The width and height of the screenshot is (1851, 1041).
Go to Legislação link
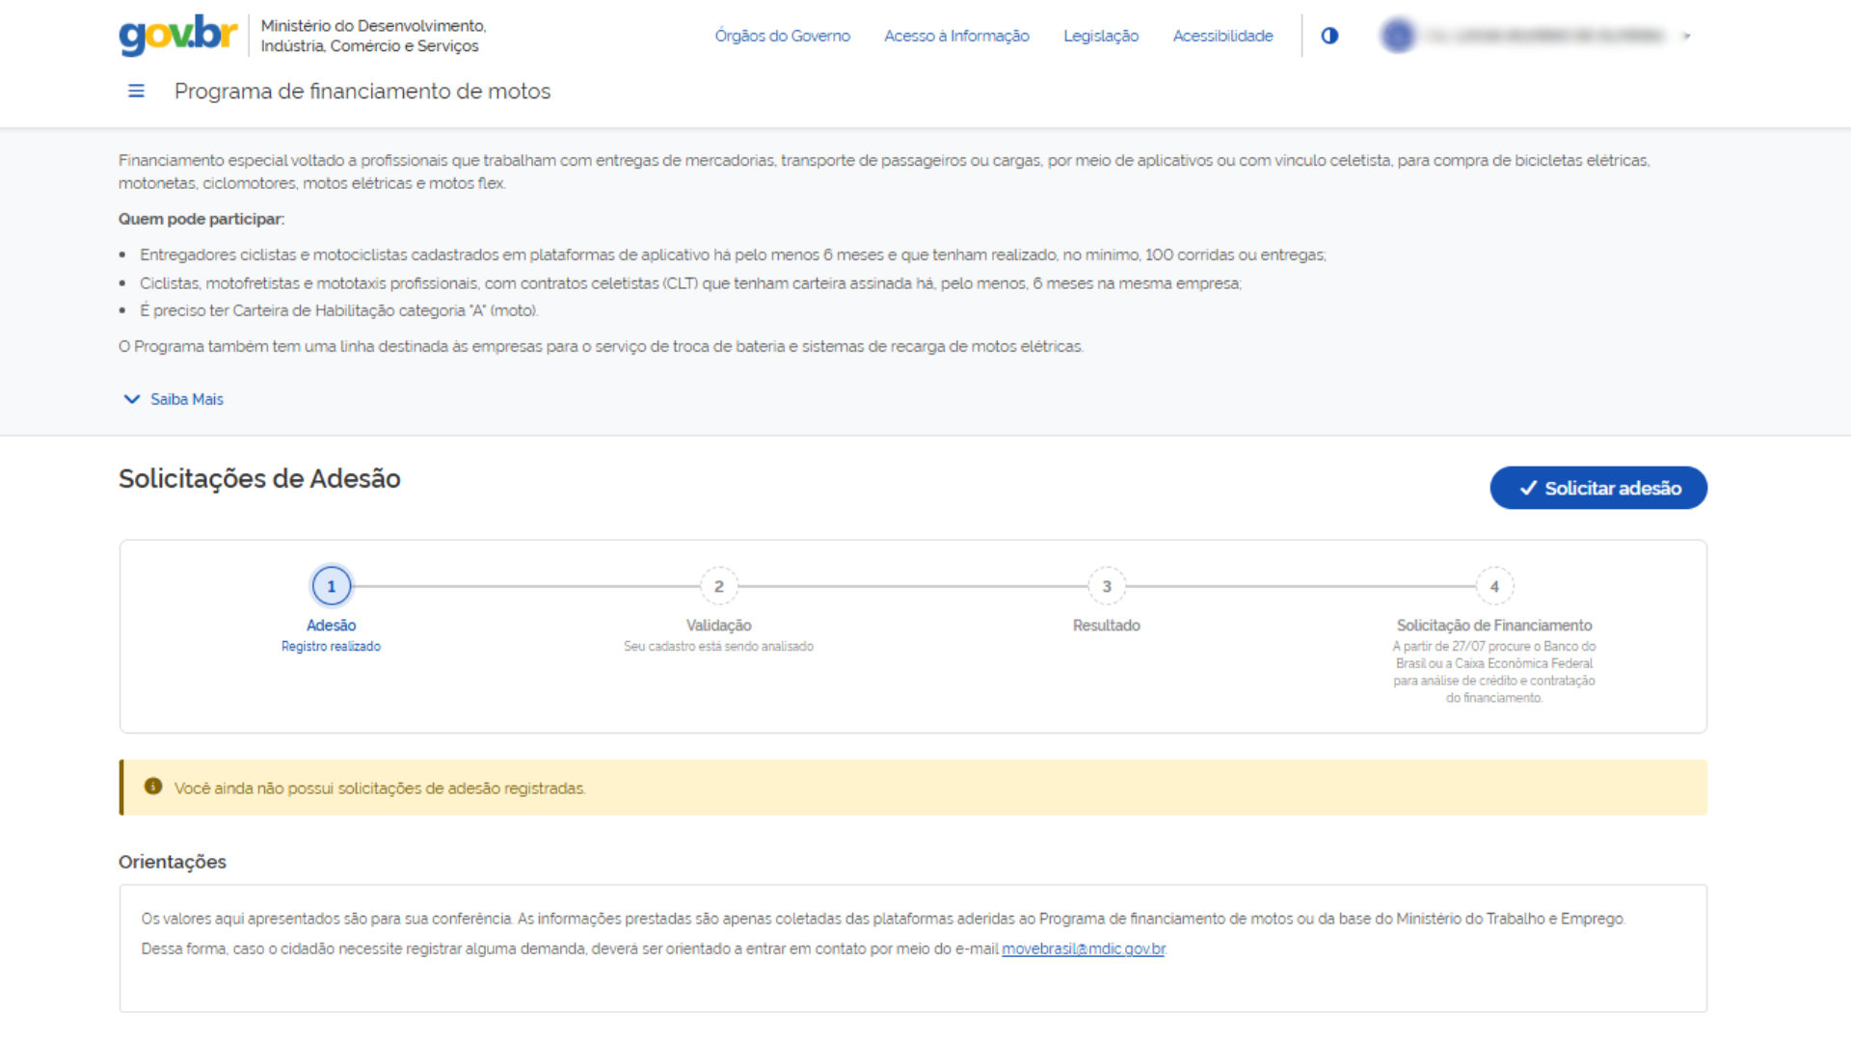click(1101, 36)
